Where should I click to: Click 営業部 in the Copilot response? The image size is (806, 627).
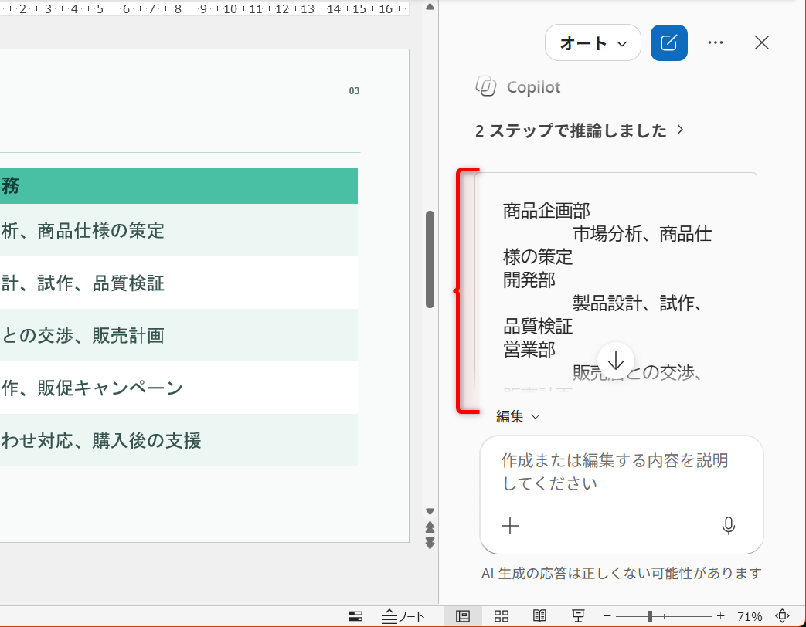click(529, 350)
